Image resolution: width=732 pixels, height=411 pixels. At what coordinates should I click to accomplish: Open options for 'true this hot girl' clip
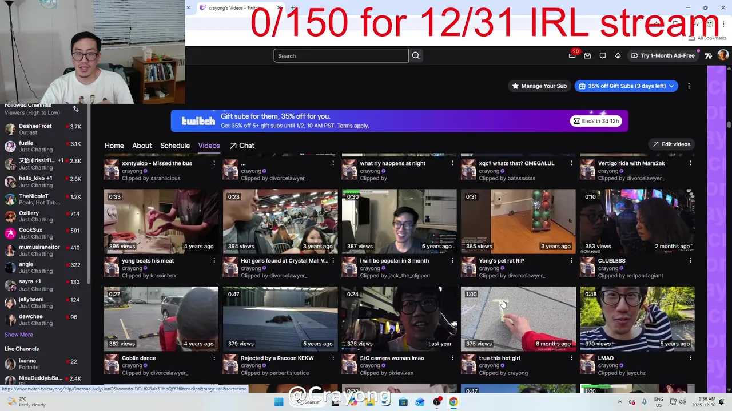(x=571, y=358)
